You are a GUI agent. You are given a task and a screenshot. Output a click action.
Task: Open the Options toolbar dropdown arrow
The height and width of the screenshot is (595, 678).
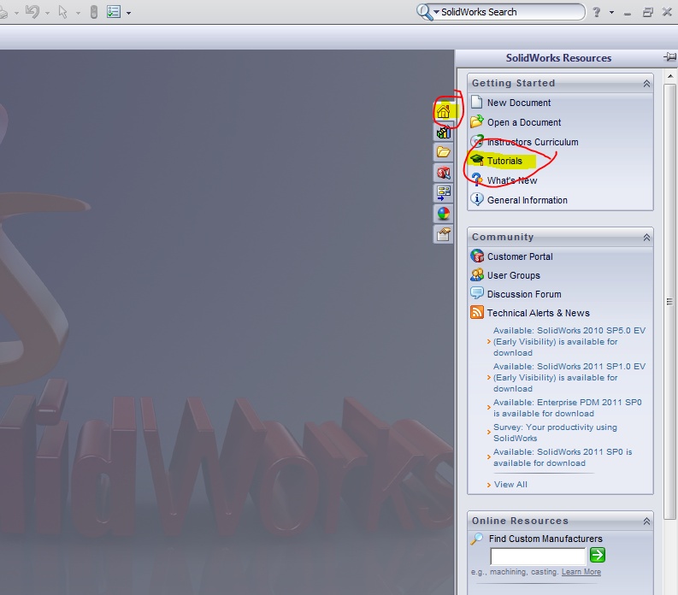[x=128, y=13]
